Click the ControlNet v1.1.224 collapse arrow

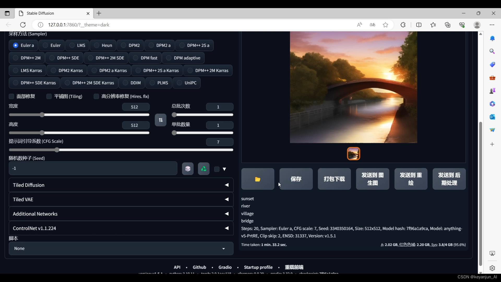227,228
